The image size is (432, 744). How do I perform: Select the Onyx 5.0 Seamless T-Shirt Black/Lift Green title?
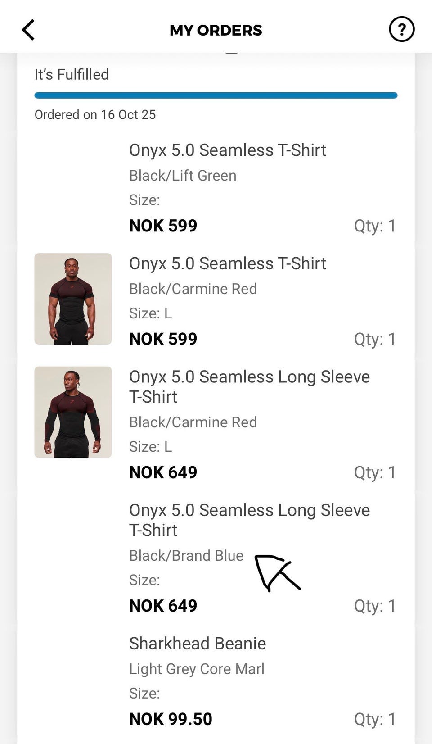[228, 150]
